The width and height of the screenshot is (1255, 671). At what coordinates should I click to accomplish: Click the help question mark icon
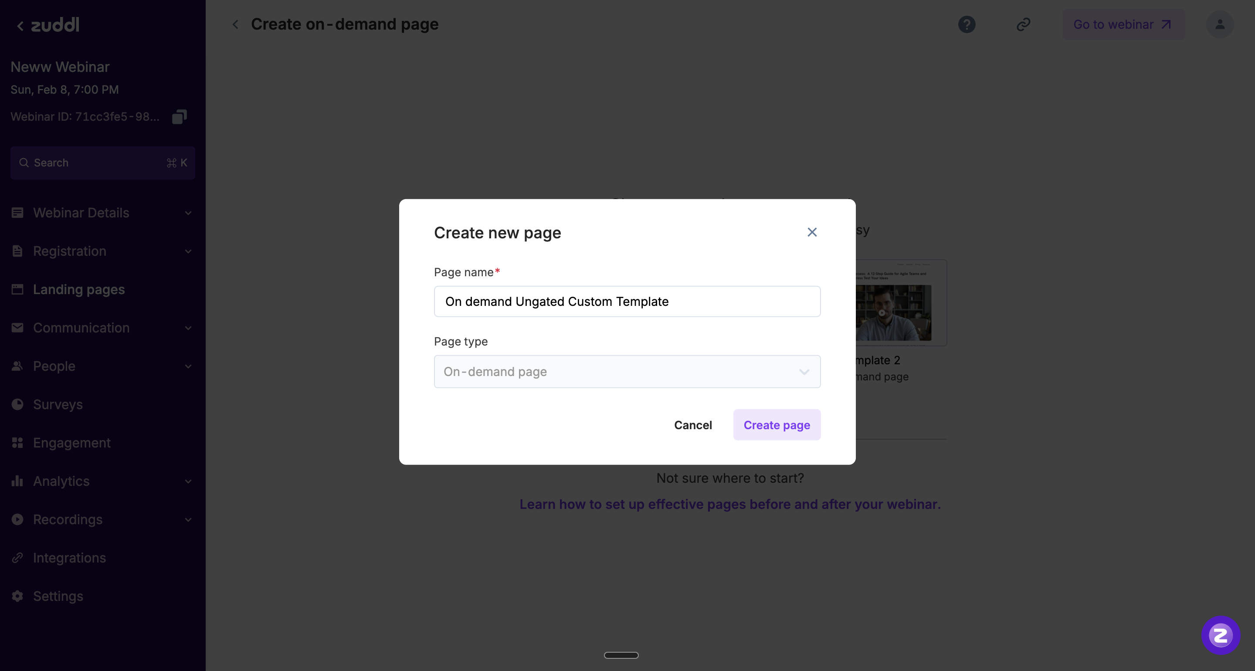pyautogui.click(x=967, y=24)
